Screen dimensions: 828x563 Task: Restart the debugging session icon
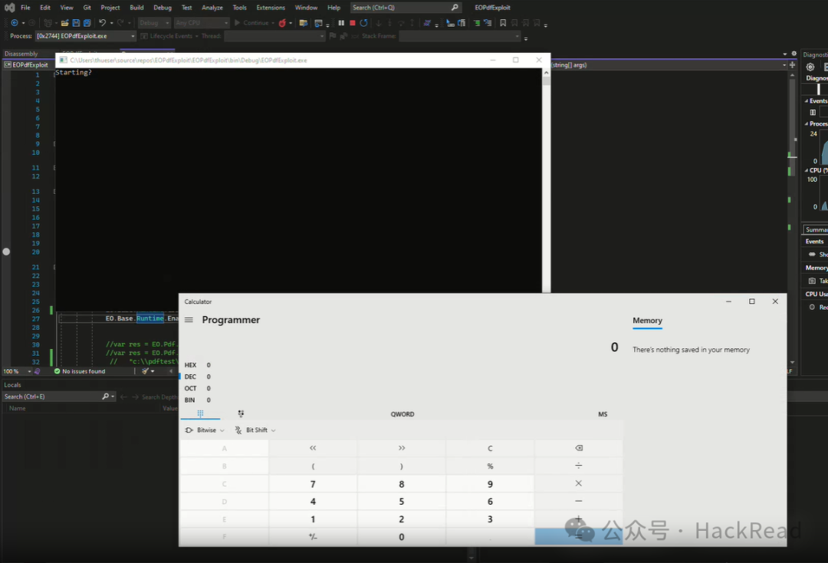pos(364,23)
